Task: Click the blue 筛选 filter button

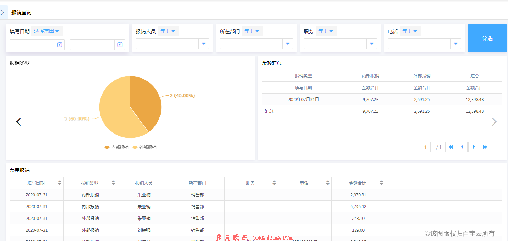Action: (x=487, y=38)
